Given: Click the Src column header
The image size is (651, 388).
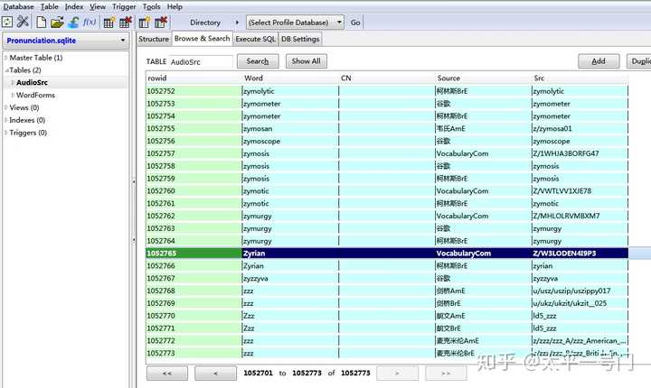Looking at the screenshot, I should tap(580, 78).
